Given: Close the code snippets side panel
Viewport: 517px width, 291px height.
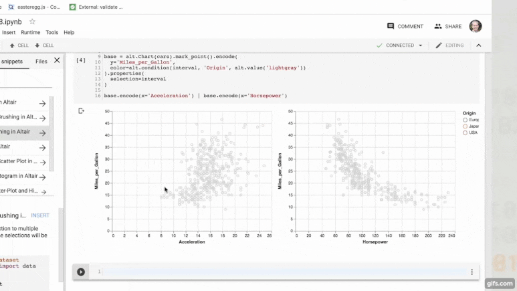Looking at the screenshot, I should click(x=57, y=61).
